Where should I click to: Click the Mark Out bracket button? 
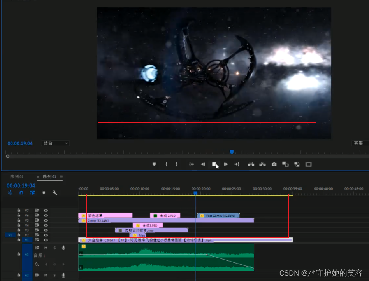[177, 164]
